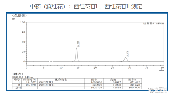Click the 28.878 peak apex in chromatogram

click(x=126, y=58)
